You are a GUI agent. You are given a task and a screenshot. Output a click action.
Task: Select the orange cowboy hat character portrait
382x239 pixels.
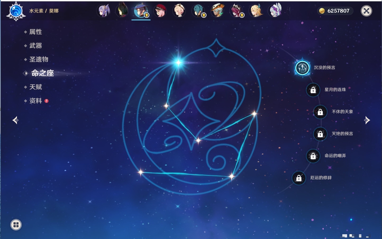217,11
